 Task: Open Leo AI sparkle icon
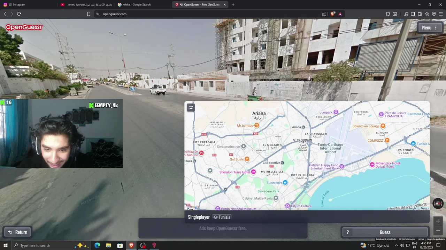click(427, 14)
